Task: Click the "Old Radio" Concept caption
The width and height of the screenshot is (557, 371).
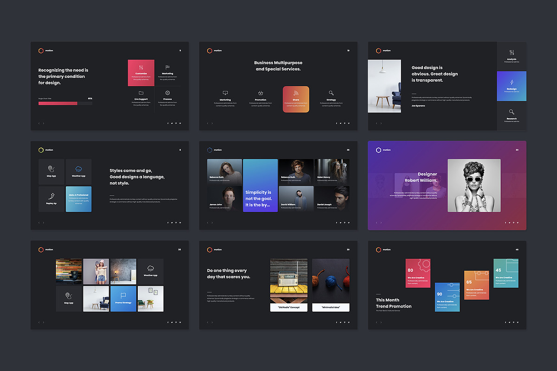Action: 289,307
